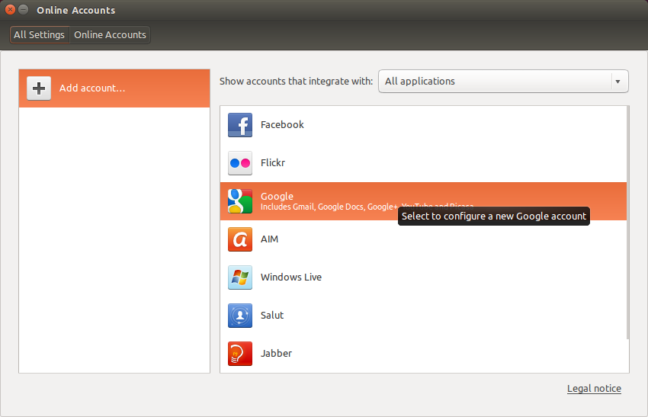Close the Online Accounts window
Image resolution: width=648 pixels, height=417 pixels.
[x=11, y=9]
